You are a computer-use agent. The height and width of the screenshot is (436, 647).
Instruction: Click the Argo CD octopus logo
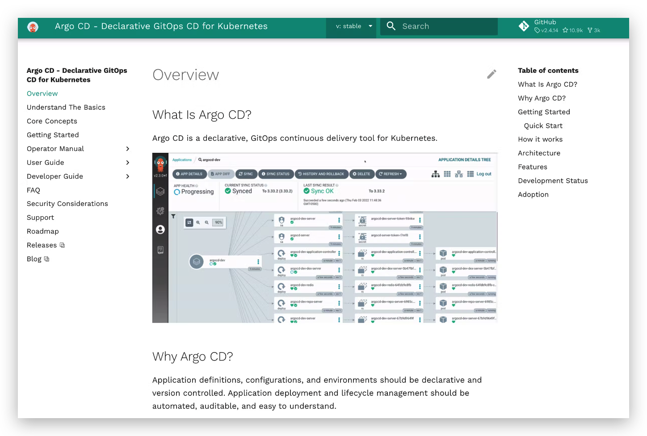[x=33, y=27]
